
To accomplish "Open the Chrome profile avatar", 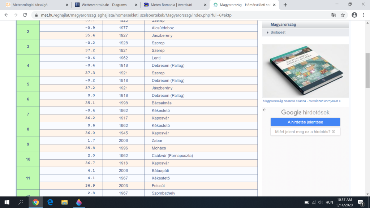I will coord(354,15).
